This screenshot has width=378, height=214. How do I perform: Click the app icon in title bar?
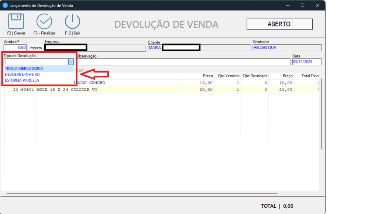point(5,6)
